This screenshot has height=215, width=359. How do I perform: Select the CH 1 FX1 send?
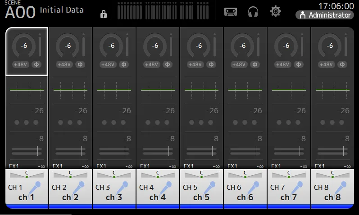pyautogui.click(x=27, y=165)
